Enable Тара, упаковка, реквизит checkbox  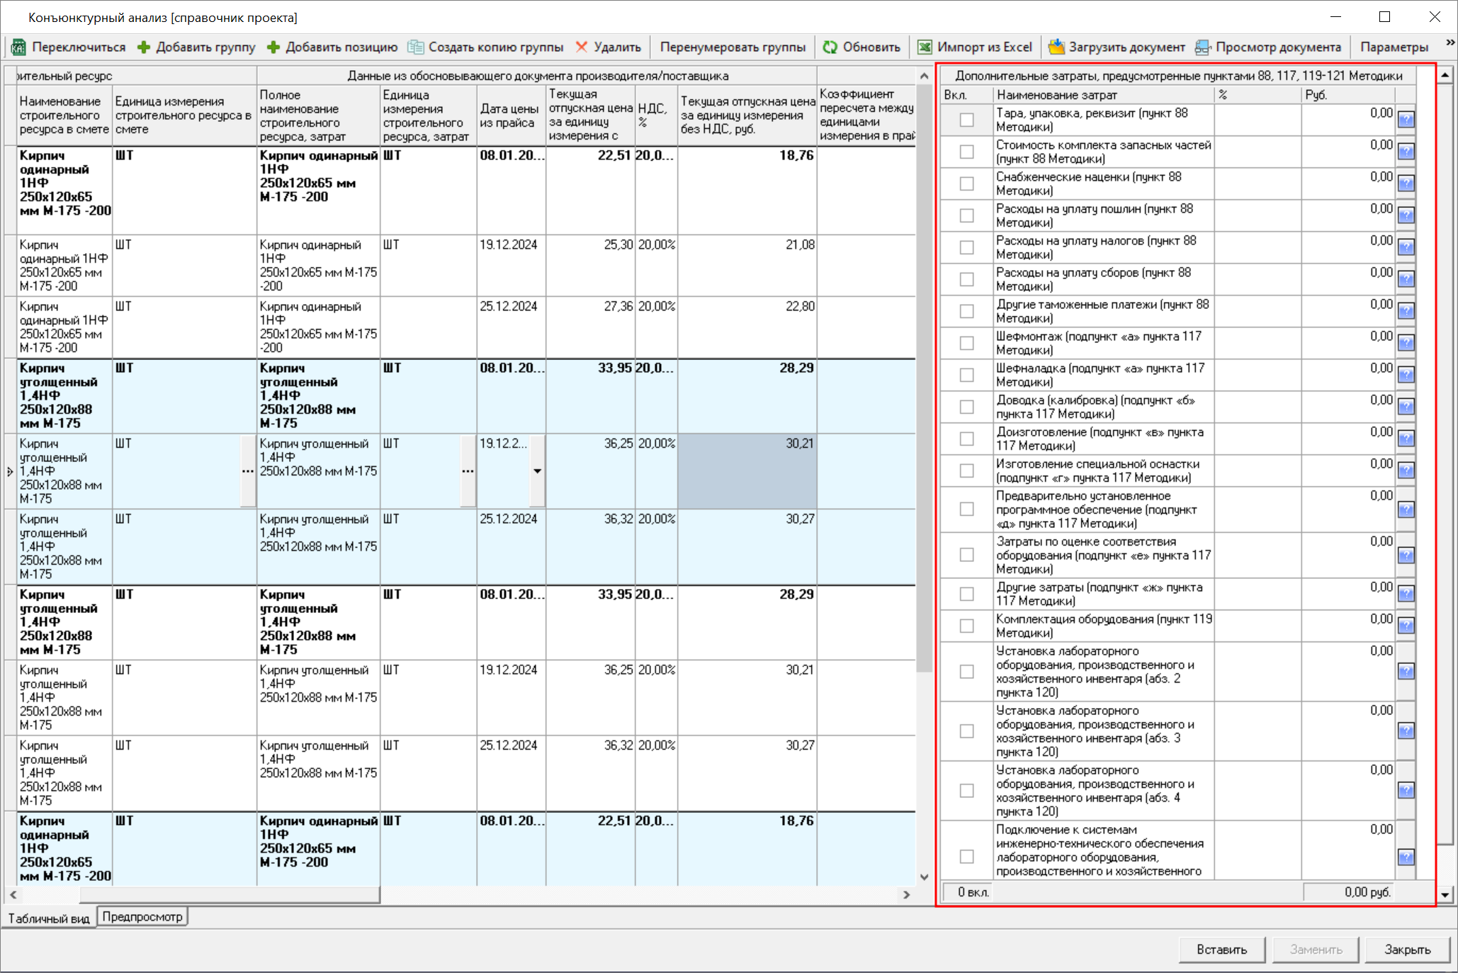pyautogui.click(x=967, y=120)
